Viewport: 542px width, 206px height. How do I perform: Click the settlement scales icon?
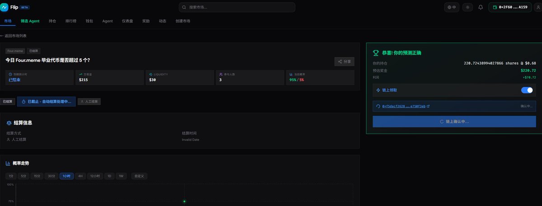[9, 123]
